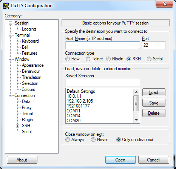Focus the Host Name input field
The width and height of the screenshot is (176, 169).
tap(103, 45)
